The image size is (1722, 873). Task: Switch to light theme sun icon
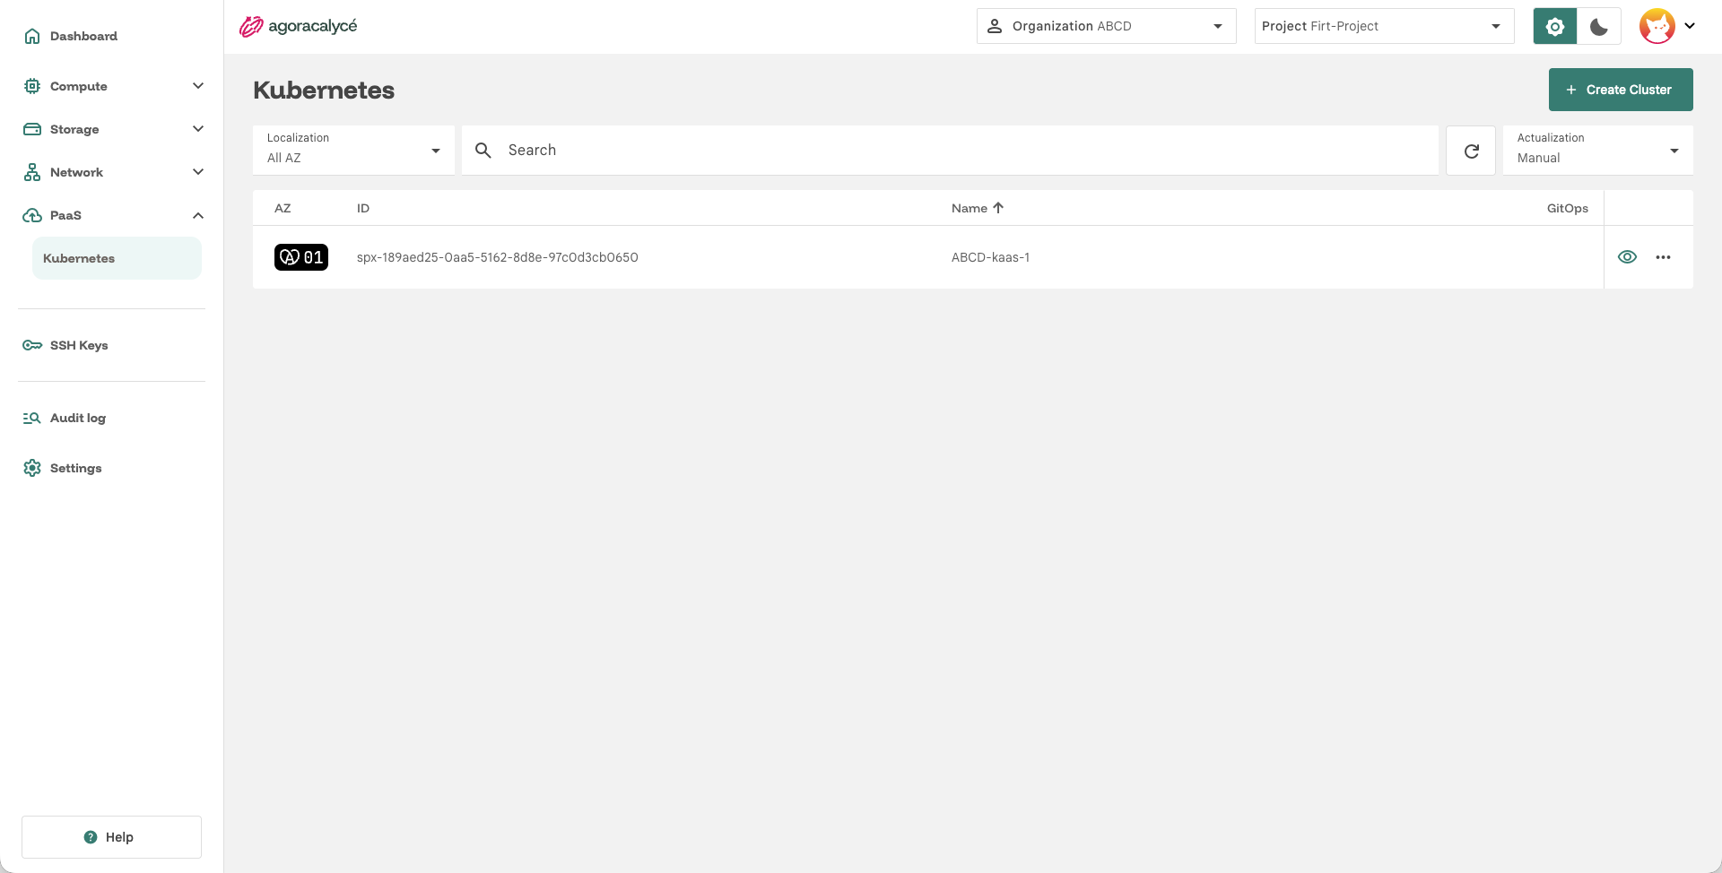point(1555,26)
